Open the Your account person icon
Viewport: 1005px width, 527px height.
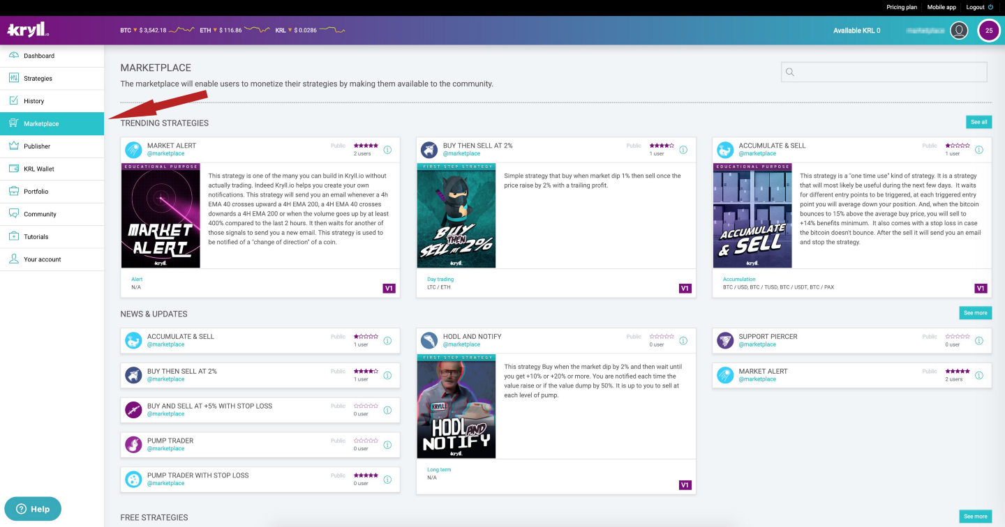[x=14, y=259]
